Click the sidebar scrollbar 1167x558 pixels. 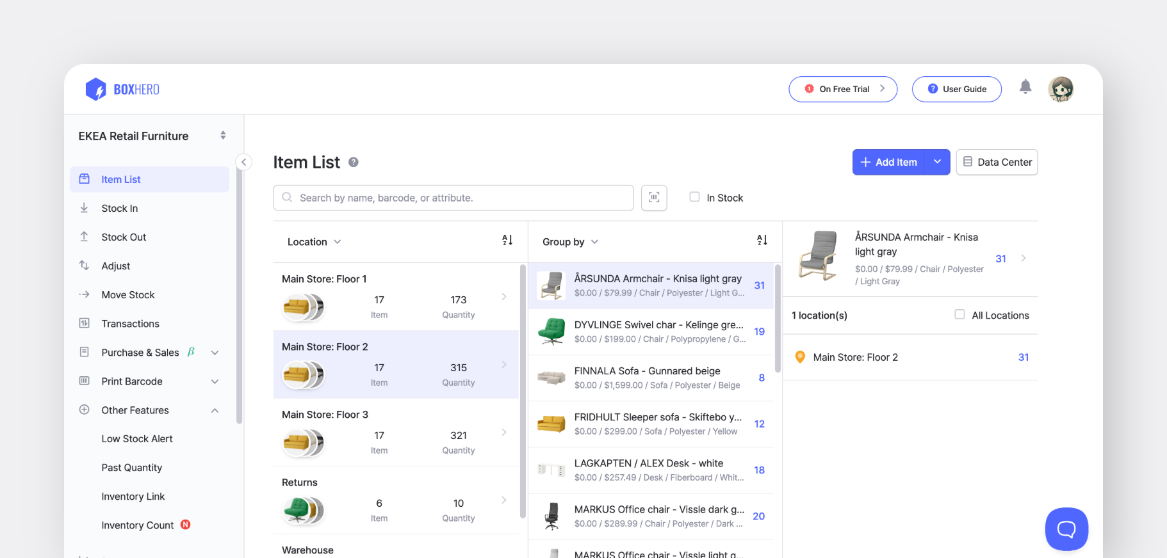239,295
